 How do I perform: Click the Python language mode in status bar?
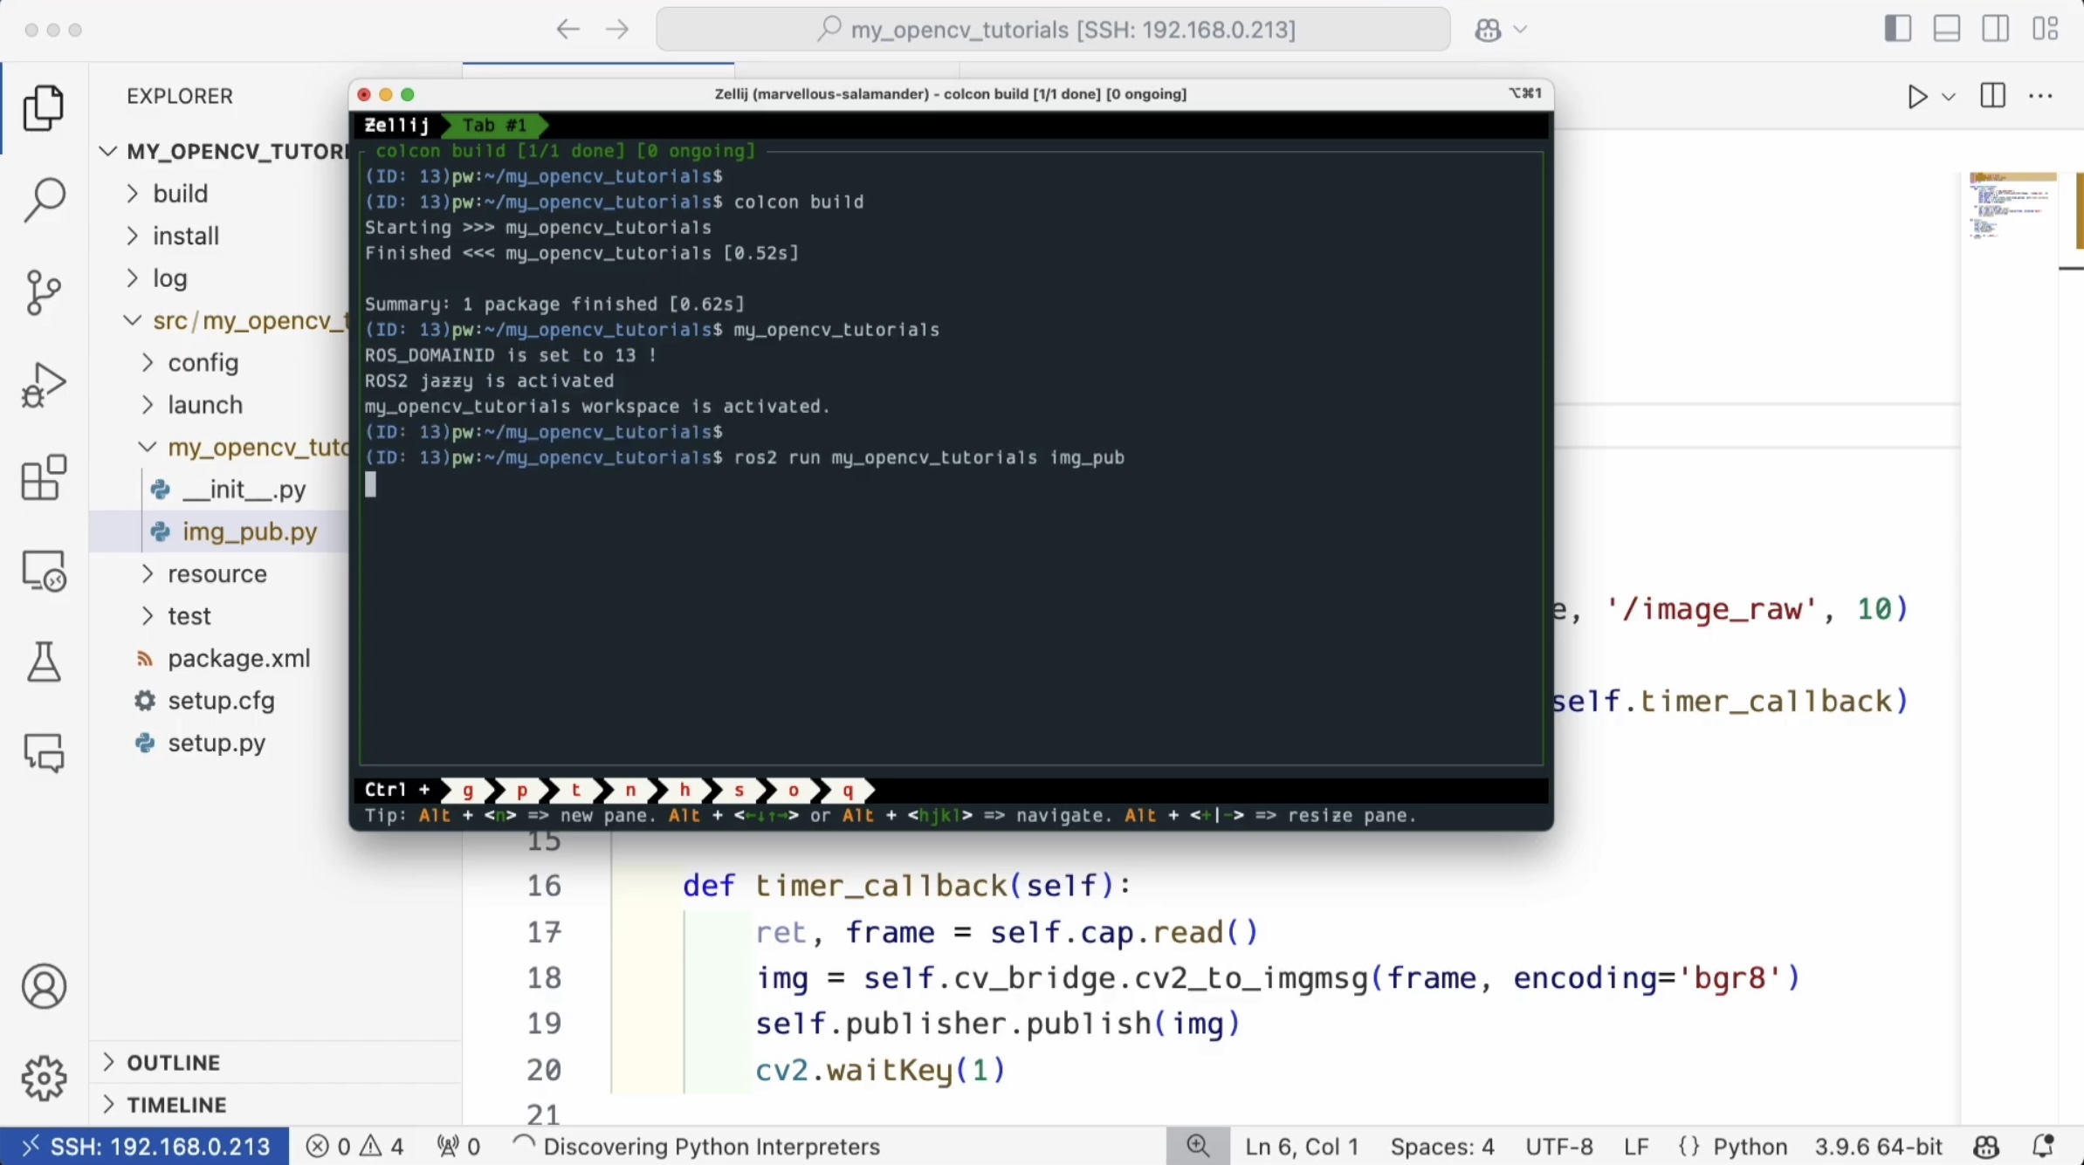pos(1749,1147)
